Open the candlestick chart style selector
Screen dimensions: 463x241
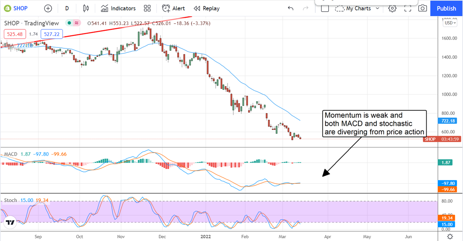click(86, 8)
